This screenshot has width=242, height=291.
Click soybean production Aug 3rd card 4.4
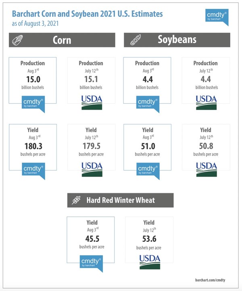click(147, 80)
